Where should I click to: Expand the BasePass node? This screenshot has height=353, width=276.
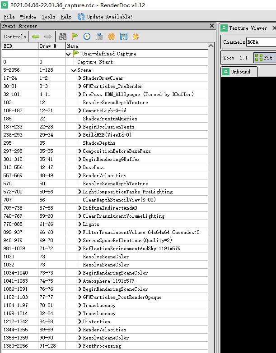coord(80,167)
